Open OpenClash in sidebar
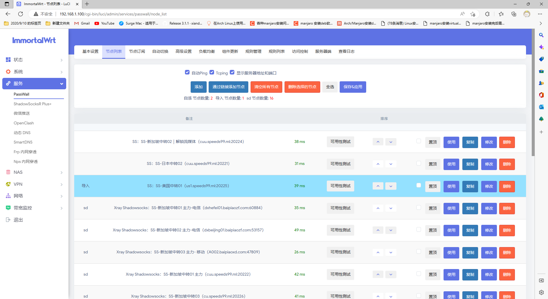The width and height of the screenshot is (548, 299). pyautogui.click(x=24, y=123)
